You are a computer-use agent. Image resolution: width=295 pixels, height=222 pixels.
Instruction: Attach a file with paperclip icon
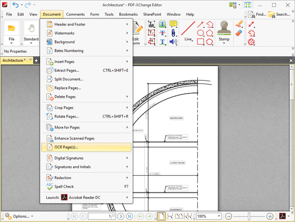tap(173, 33)
